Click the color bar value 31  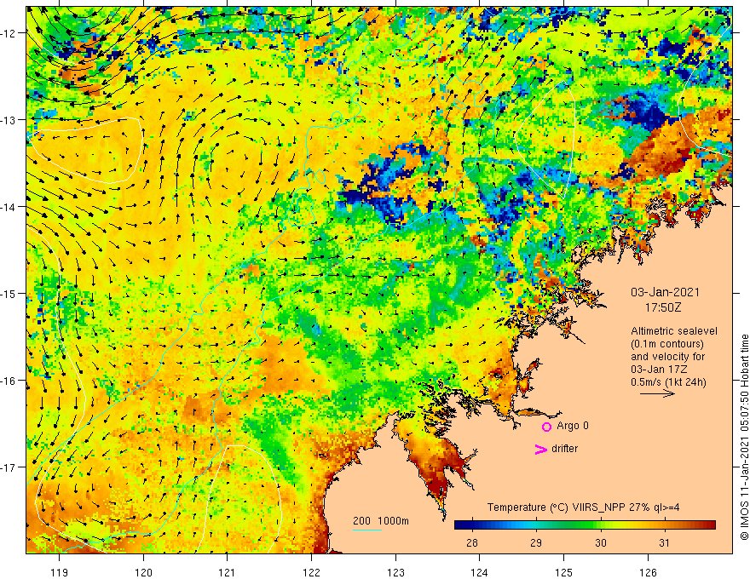(x=664, y=542)
